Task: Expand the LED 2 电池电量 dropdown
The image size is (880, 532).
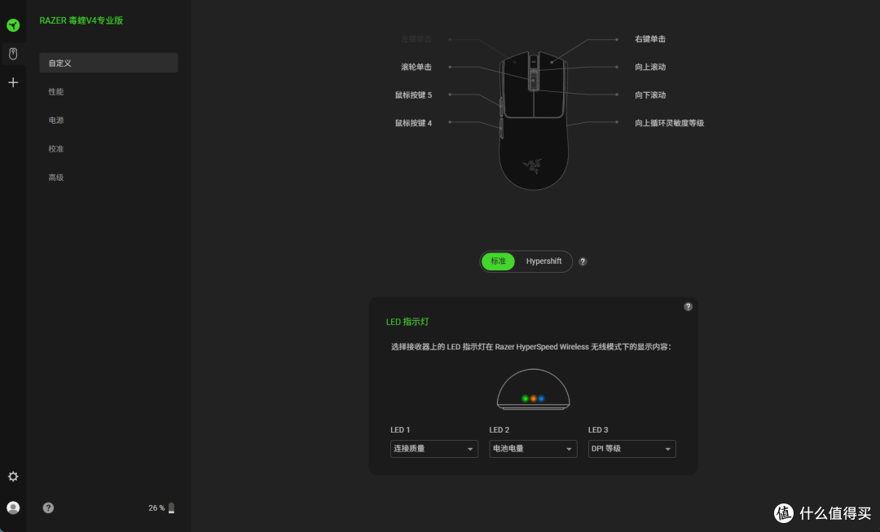Action: coord(533,449)
